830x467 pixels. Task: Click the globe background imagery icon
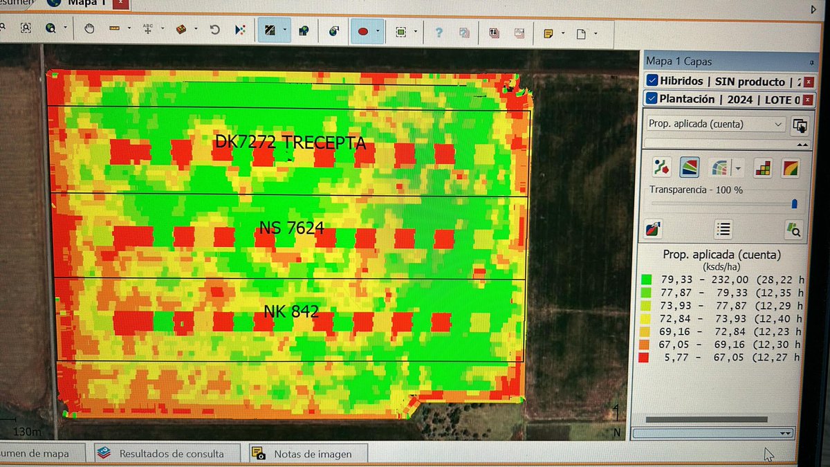334,31
